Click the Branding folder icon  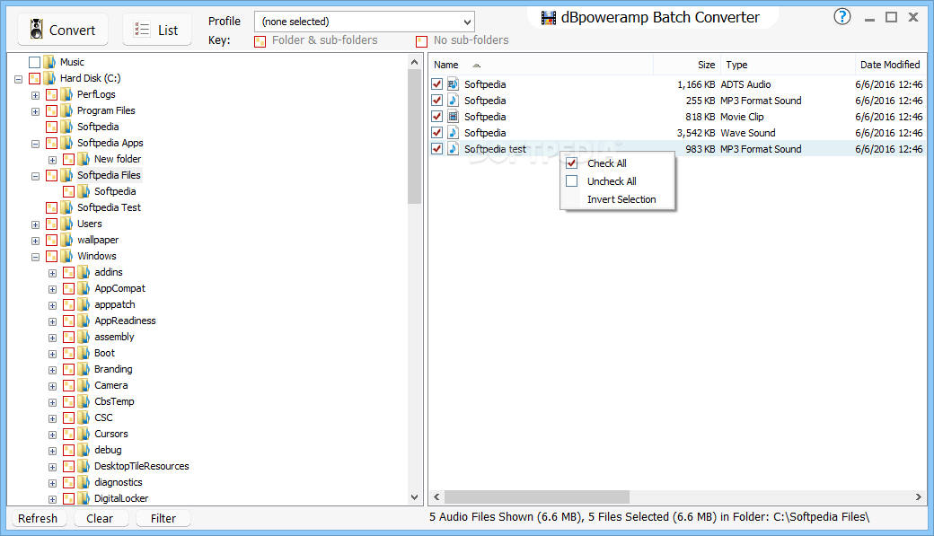pyautogui.click(x=84, y=369)
